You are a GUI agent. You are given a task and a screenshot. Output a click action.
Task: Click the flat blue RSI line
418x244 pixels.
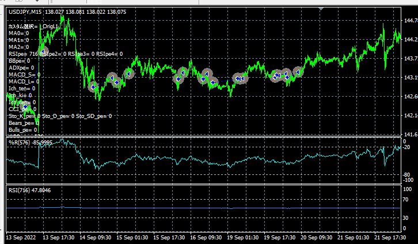(x=203, y=208)
